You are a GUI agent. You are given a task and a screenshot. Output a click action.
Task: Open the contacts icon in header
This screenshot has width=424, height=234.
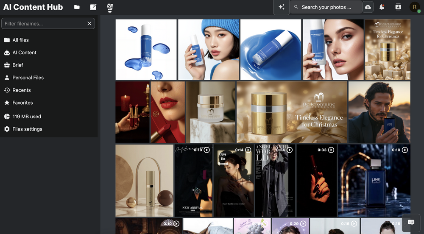click(x=398, y=7)
